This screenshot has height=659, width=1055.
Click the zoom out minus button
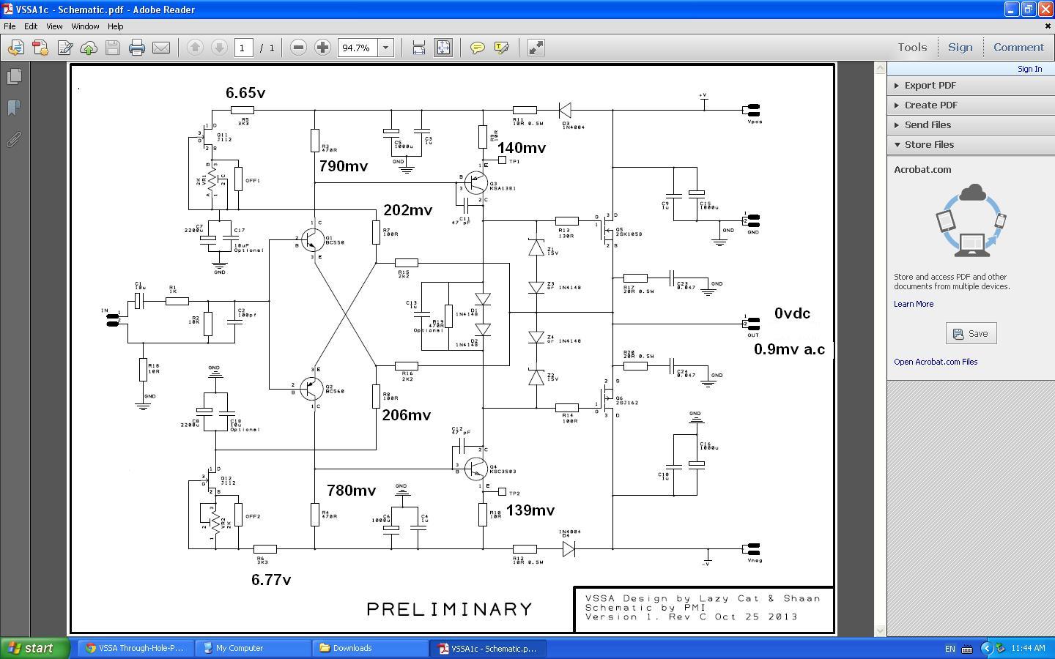point(298,48)
